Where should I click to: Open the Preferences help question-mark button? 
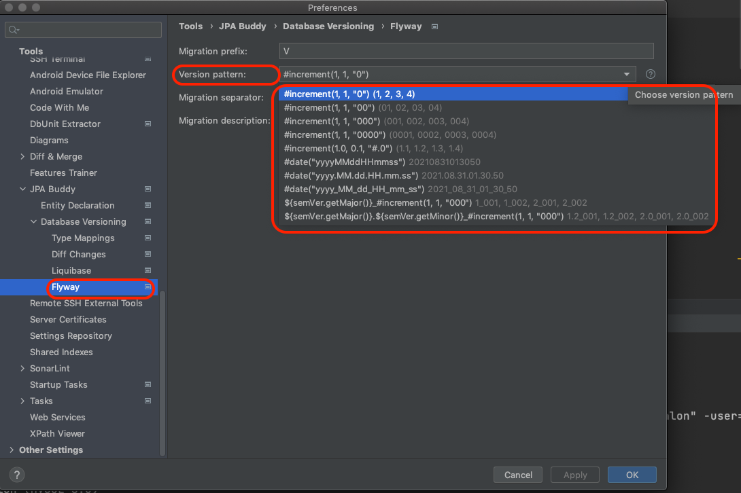point(16,475)
